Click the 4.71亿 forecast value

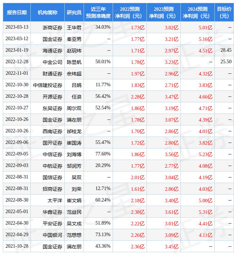pyautogui.click(x=206, y=109)
